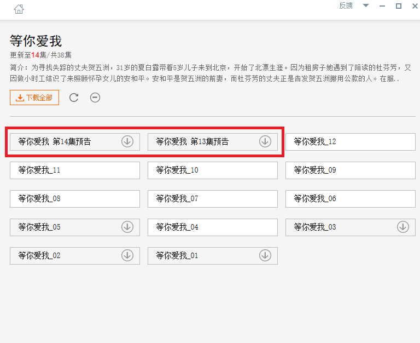The width and height of the screenshot is (420, 343).
Task: Open the 反馈 feedback link
Action: click(346, 5)
